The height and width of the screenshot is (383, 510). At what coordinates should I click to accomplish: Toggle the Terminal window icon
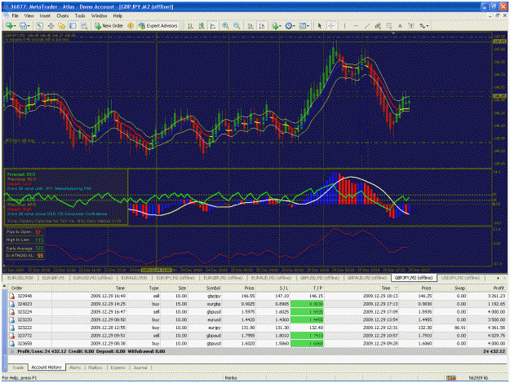click(73, 25)
